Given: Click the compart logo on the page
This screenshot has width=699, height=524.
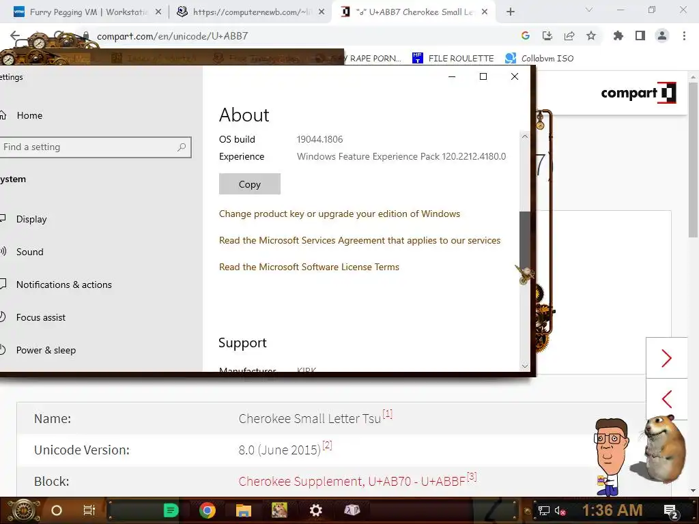Looking at the screenshot, I should click(638, 93).
